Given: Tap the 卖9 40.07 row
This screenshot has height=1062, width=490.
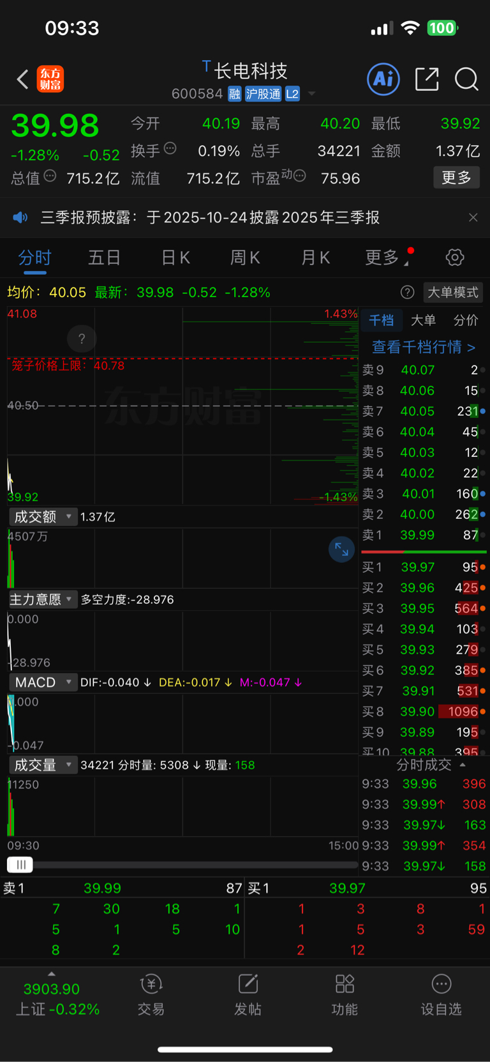Looking at the screenshot, I should pos(424,370).
